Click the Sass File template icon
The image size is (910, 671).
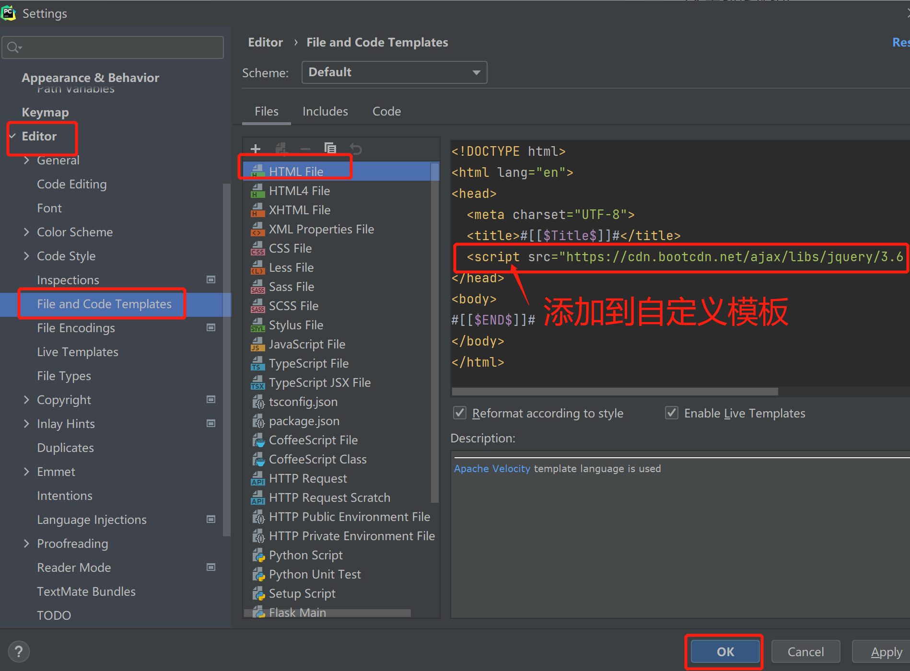coord(258,287)
